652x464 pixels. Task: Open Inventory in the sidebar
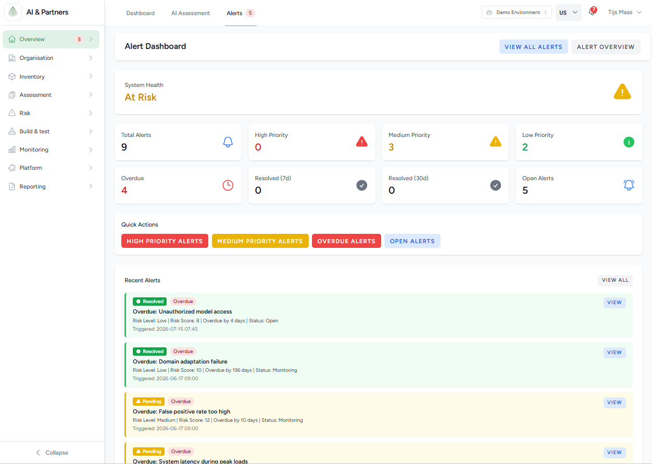(x=51, y=77)
